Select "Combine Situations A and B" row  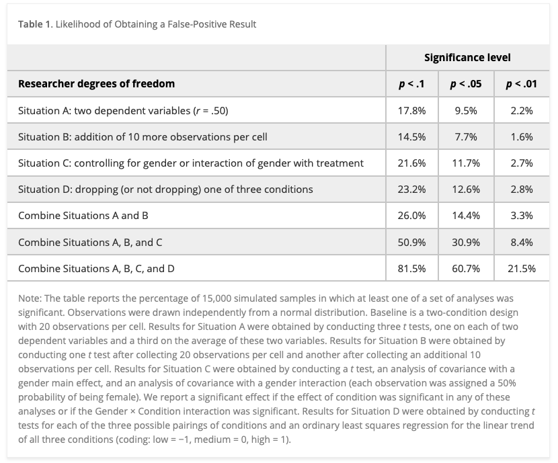coord(83,216)
